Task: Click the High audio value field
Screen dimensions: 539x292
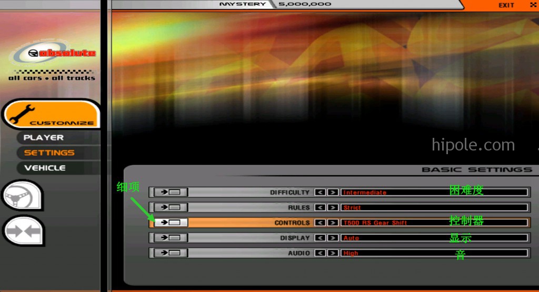Action: [x=434, y=253]
